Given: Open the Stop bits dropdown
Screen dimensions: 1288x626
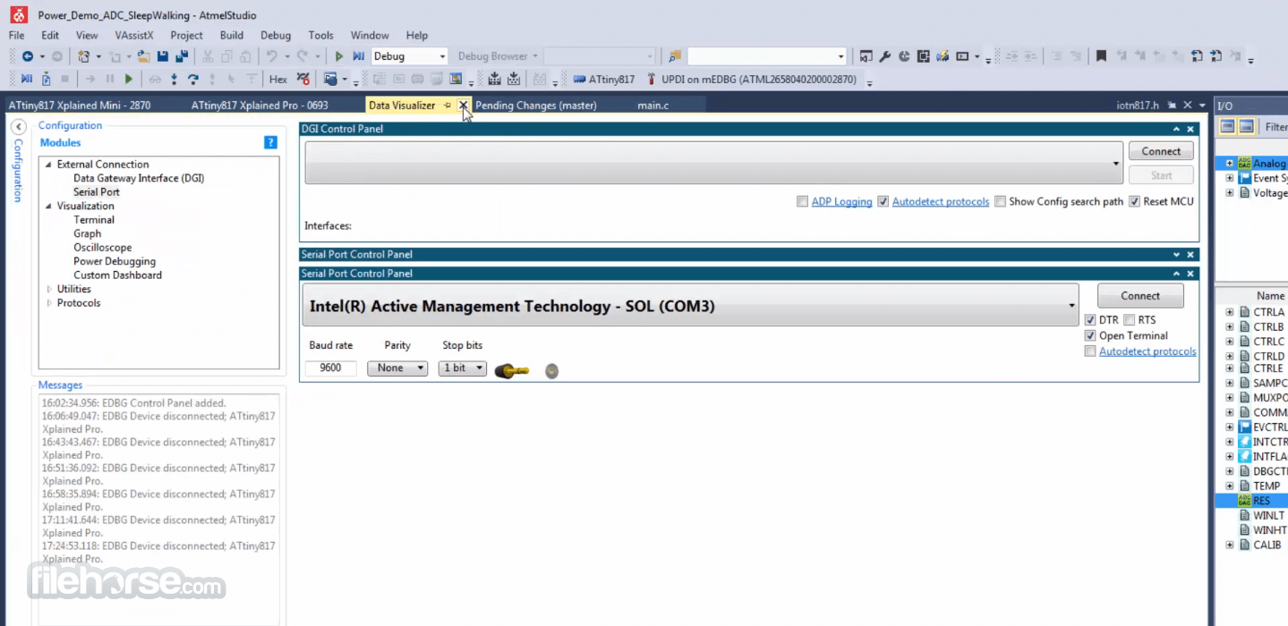Looking at the screenshot, I should (x=462, y=368).
